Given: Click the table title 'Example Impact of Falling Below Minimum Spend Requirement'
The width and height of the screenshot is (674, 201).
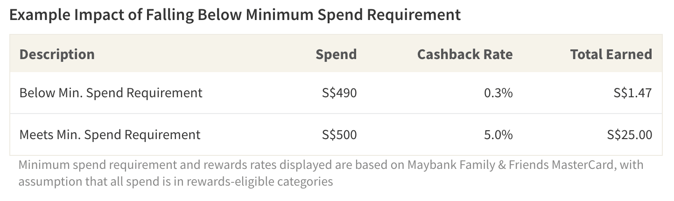Looking at the screenshot, I should [235, 15].
